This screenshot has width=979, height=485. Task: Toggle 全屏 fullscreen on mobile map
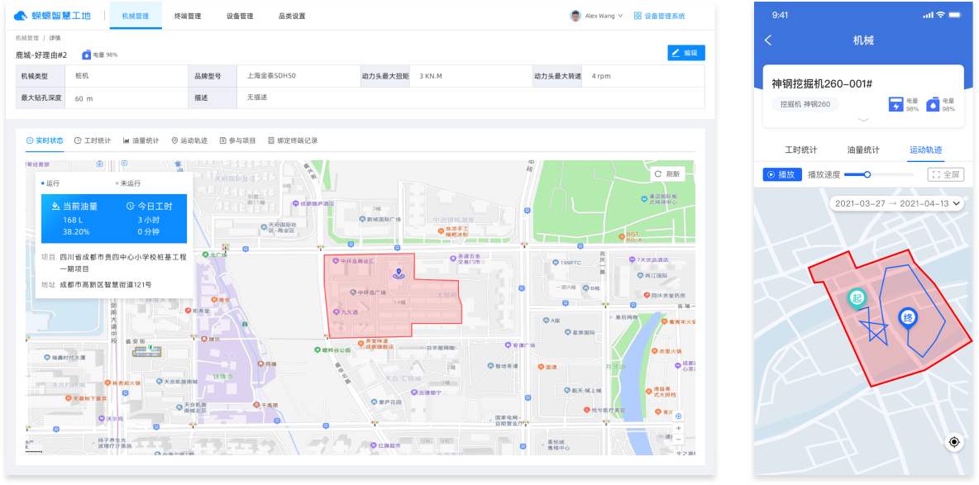946,174
